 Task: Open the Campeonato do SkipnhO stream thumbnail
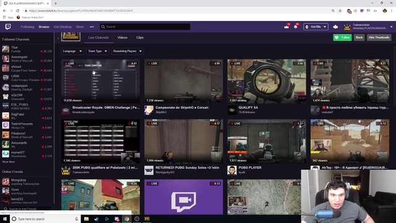(x=184, y=81)
